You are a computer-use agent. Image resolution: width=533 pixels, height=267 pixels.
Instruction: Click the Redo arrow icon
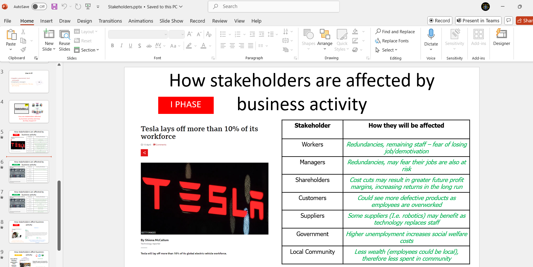pos(78,7)
